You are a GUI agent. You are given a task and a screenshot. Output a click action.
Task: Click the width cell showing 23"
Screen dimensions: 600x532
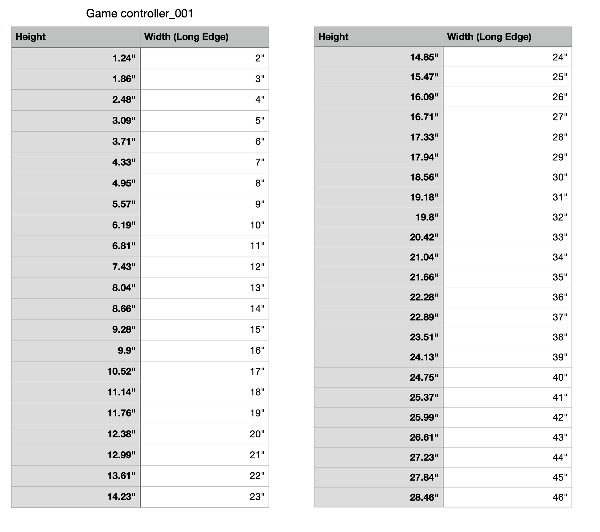[x=204, y=497]
